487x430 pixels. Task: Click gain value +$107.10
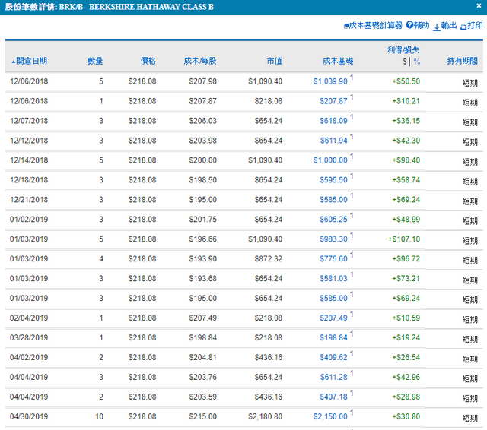click(x=404, y=239)
